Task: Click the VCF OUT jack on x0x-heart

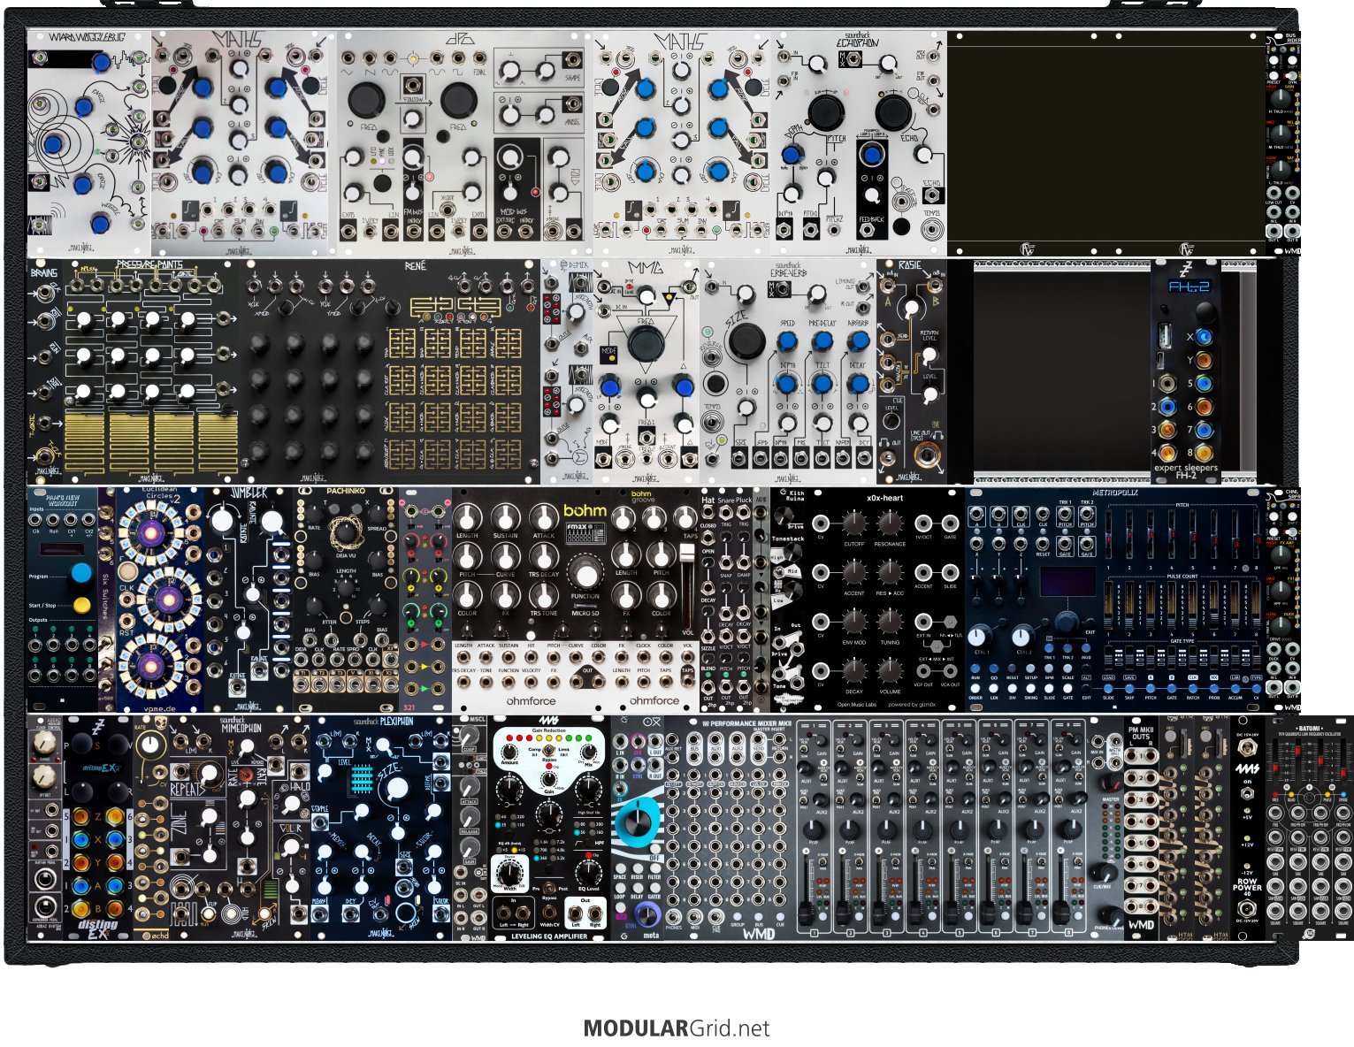Action: [923, 671]
